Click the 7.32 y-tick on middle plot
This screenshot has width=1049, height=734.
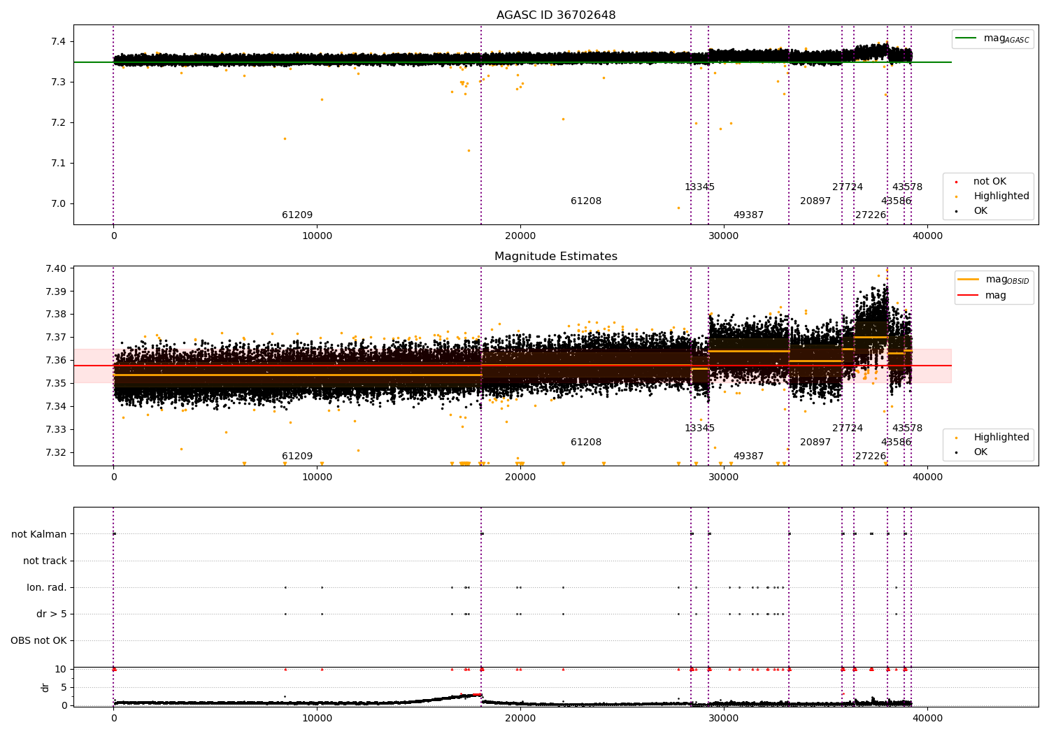(56, 452)
